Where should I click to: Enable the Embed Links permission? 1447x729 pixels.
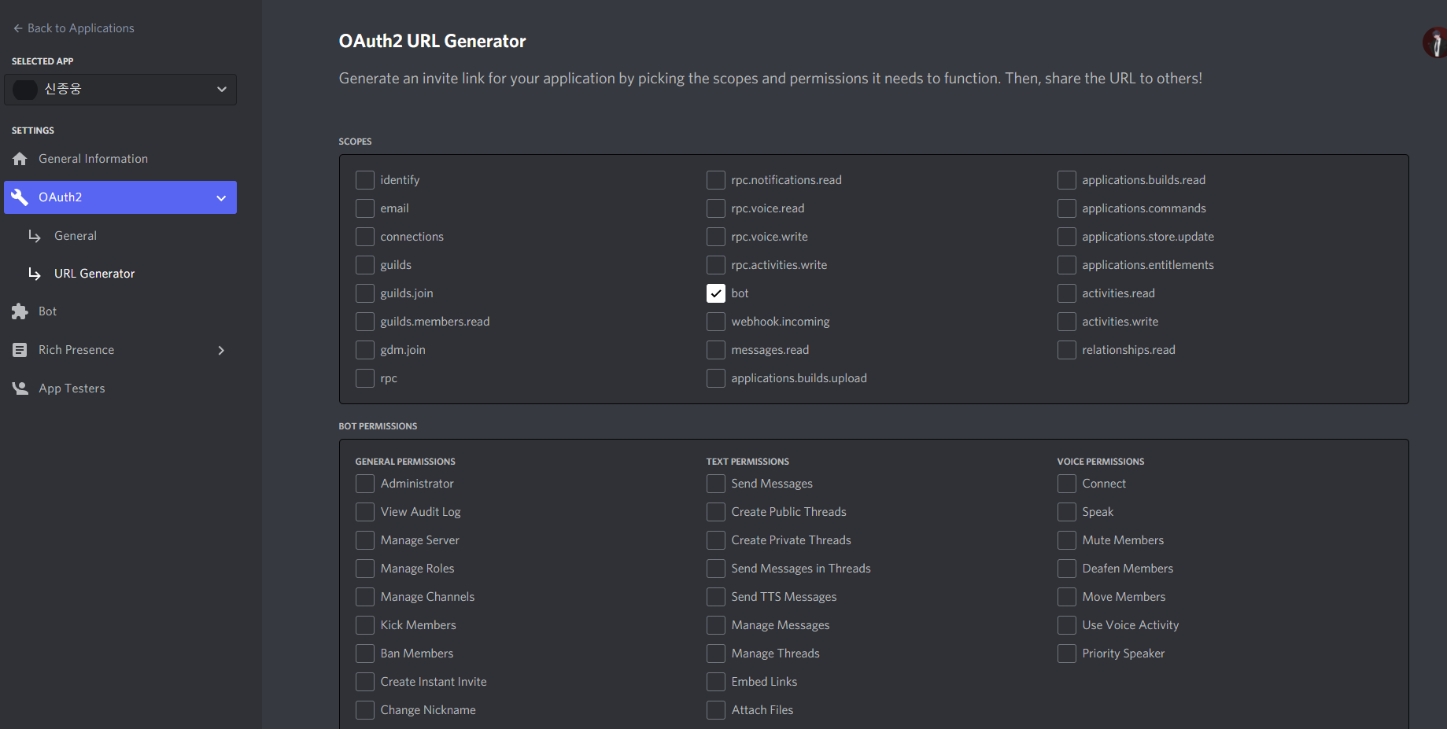[716, 682]
